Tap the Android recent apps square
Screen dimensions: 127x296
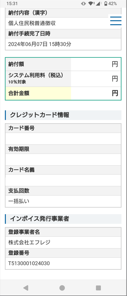[98, 288]
